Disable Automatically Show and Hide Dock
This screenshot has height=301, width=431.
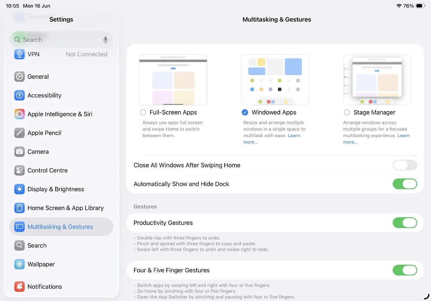click(x=405, y=184)
